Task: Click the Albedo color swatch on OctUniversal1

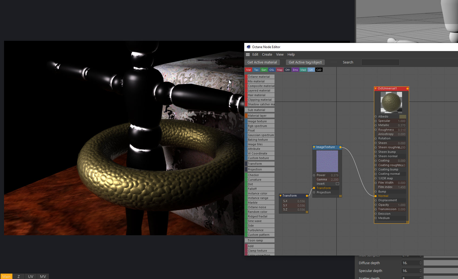Action: point(403,117)
